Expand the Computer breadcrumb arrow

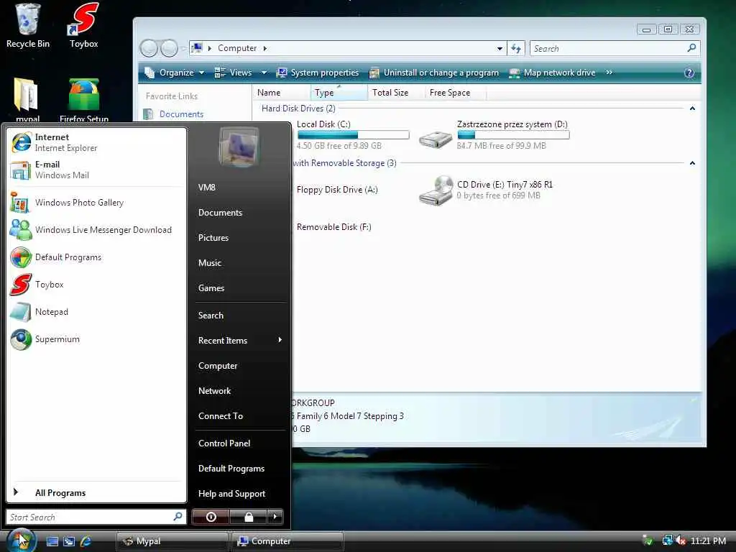[x=265, y=48]
